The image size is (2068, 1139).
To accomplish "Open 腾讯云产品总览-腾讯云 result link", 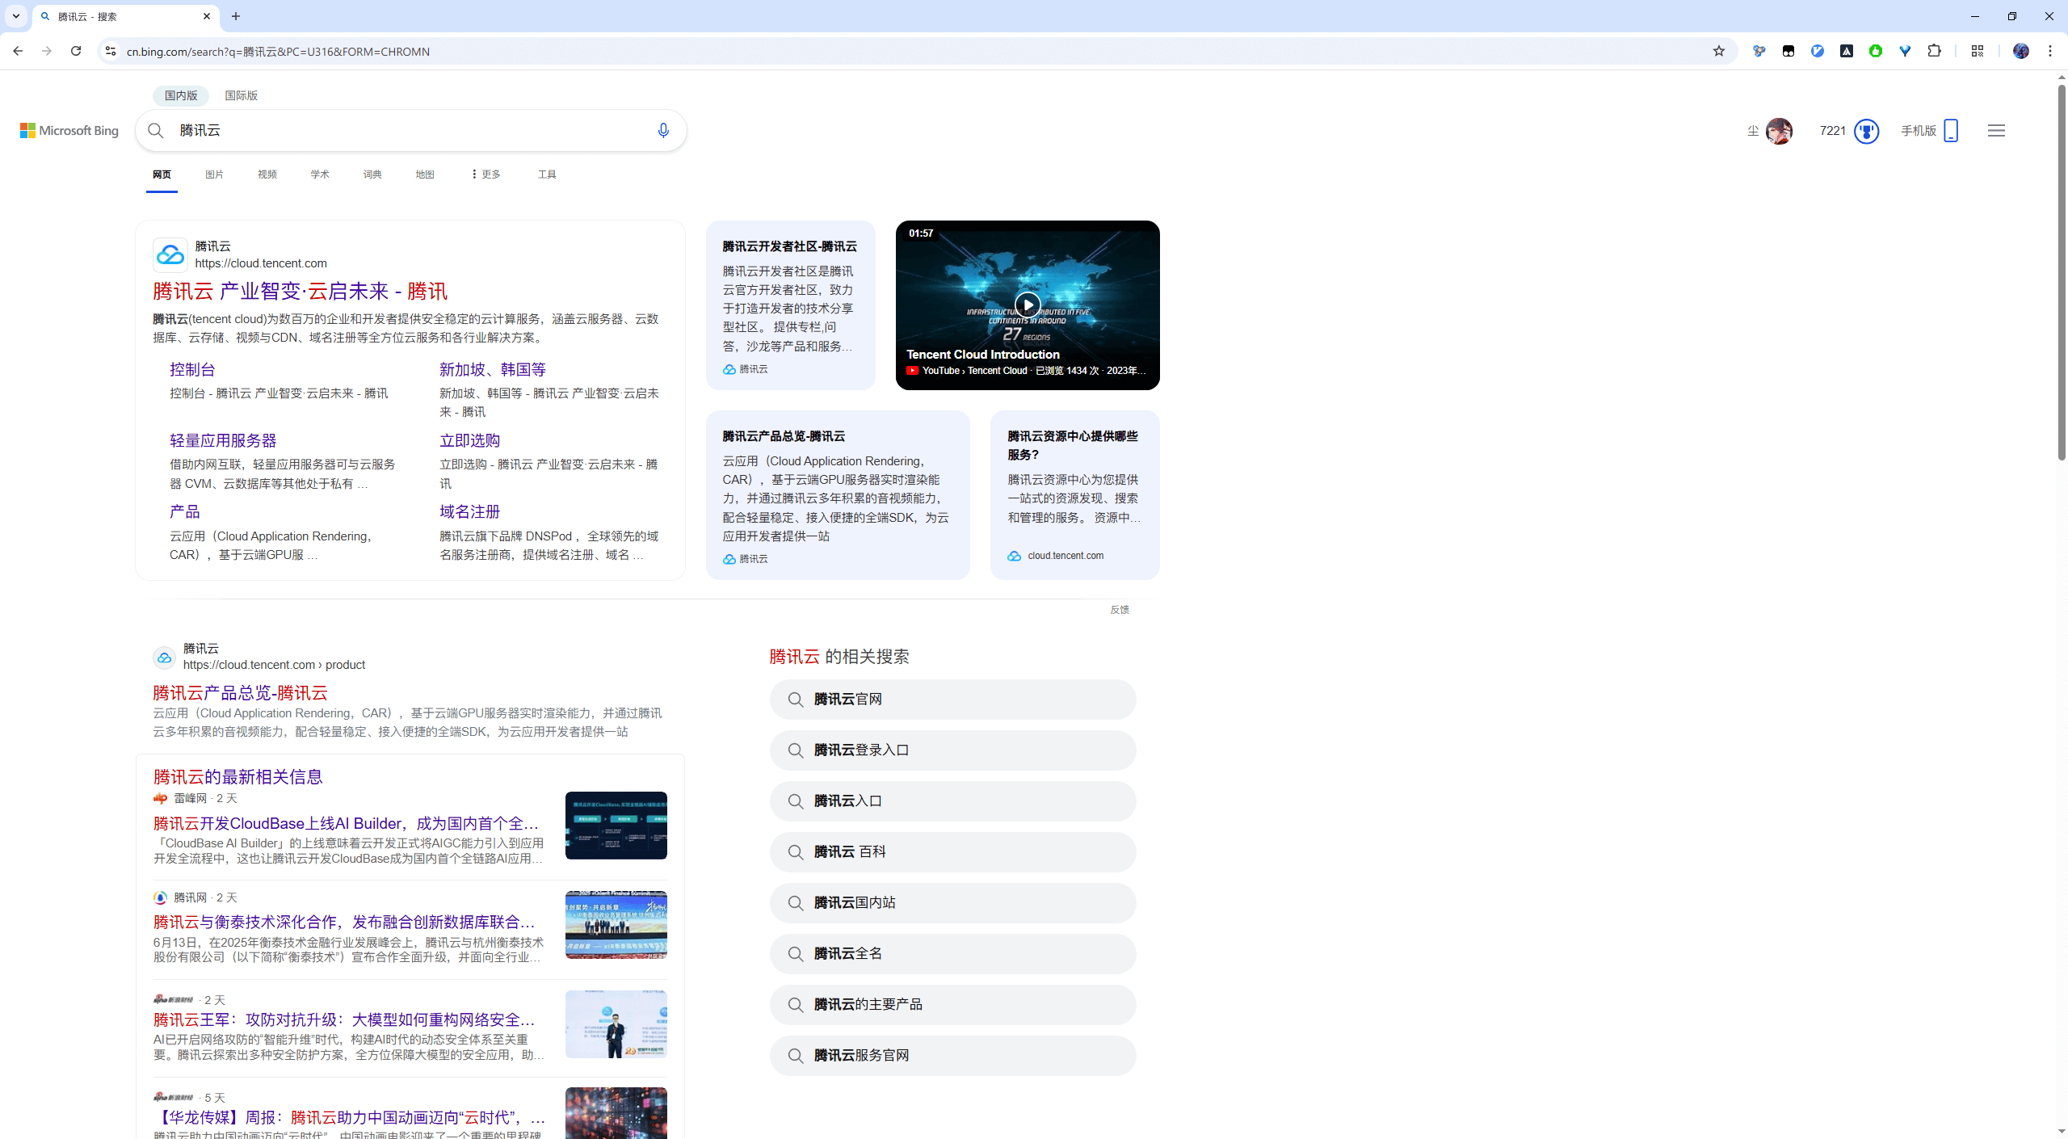I will click(x=240, y=693).
